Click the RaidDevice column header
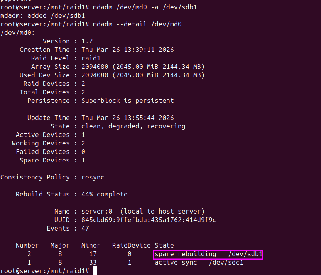This screenshot has width=321, height=275. click(131, 245)
